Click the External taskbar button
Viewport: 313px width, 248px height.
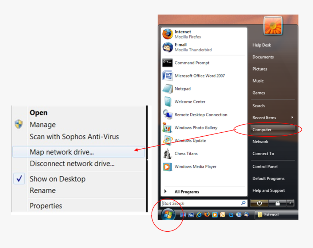277,215
